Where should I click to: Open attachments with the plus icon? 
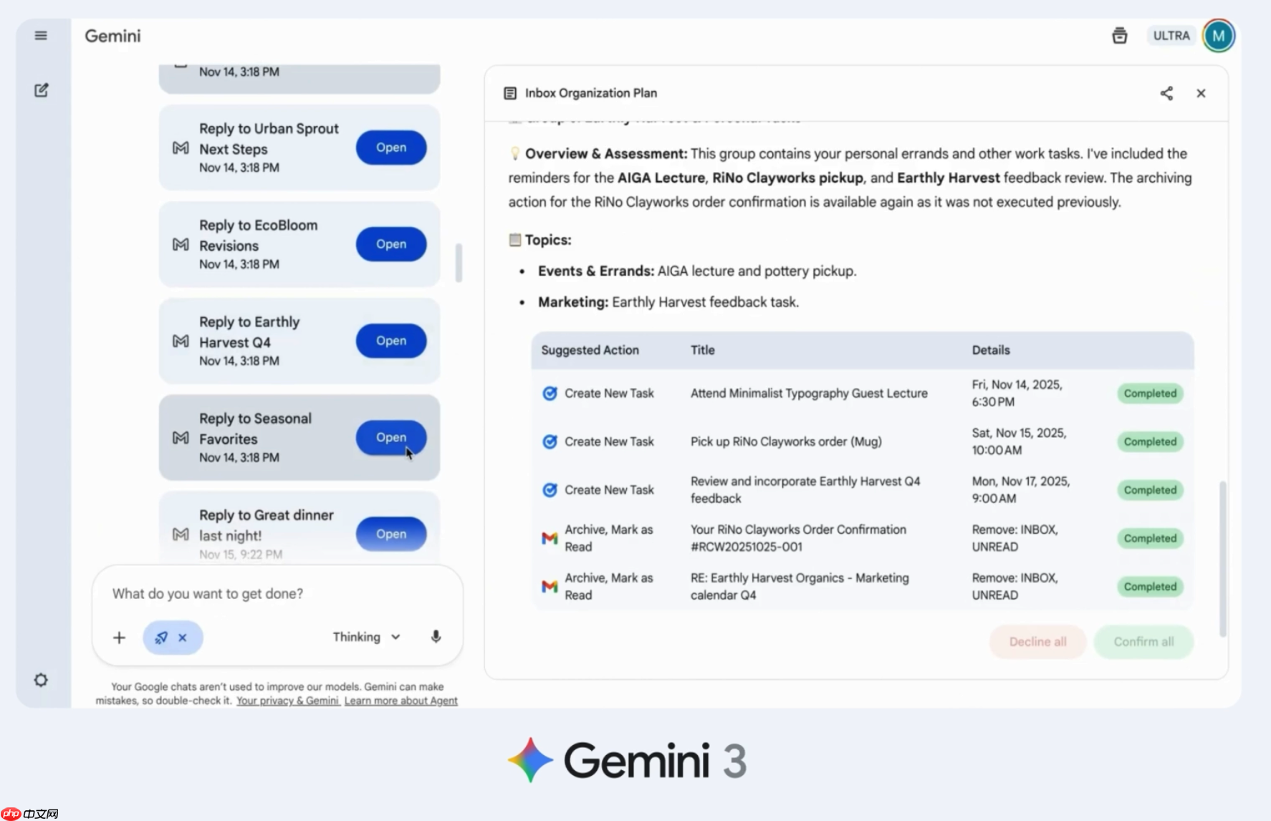click(119, 637)
